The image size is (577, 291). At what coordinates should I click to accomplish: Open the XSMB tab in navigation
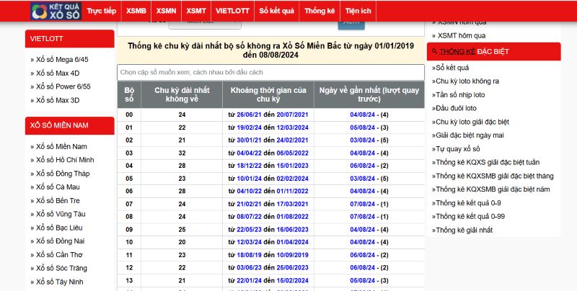pyautogui.click(x=135, y=12)
